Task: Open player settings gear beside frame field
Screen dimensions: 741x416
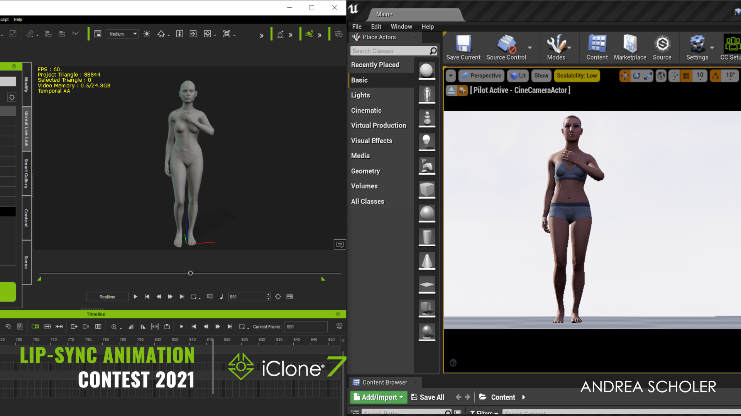Action: coord(278,297)
